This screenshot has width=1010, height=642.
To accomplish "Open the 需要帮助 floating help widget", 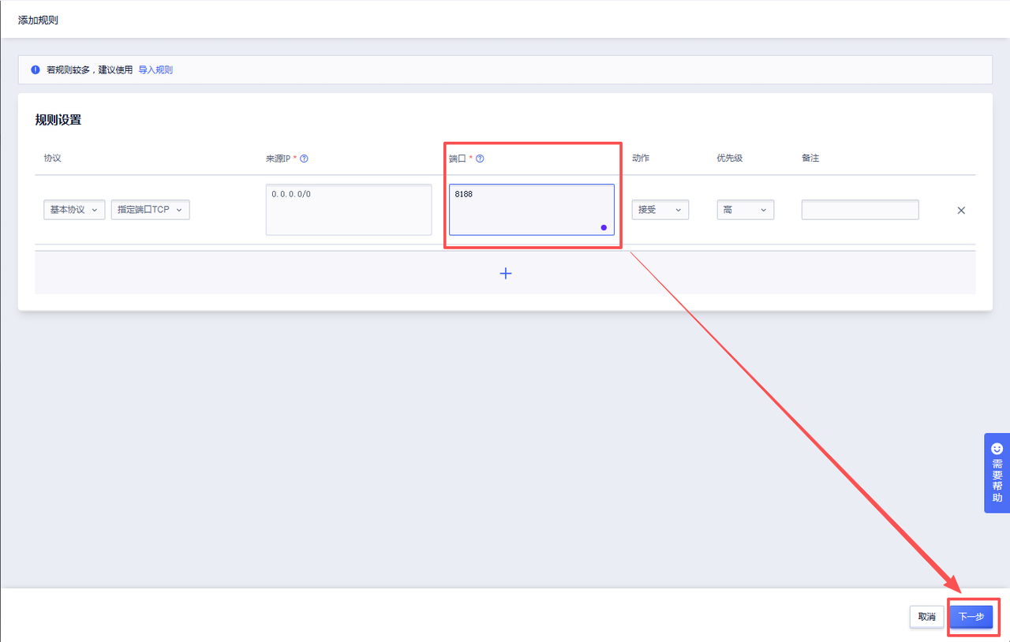I will 997,473.
